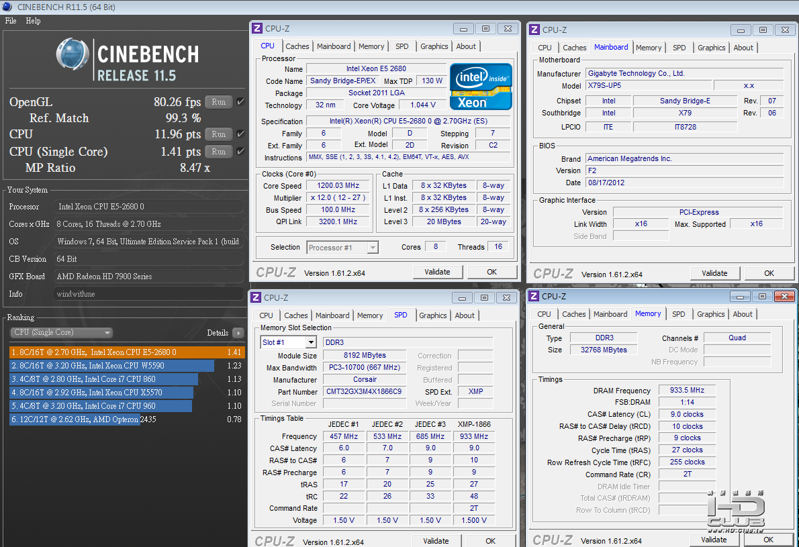The height and width of the screenshot is (547, 799).
Task: Click the CPU-Z icon in Memory window title
Action: coord(533,296)
